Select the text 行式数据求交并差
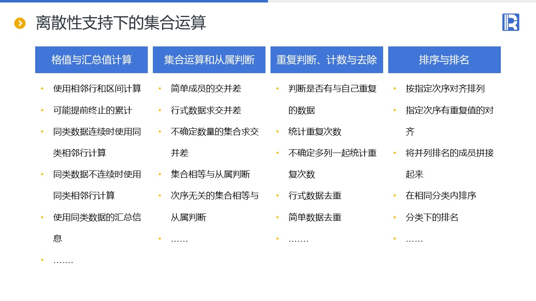 [x=206, y=110]
